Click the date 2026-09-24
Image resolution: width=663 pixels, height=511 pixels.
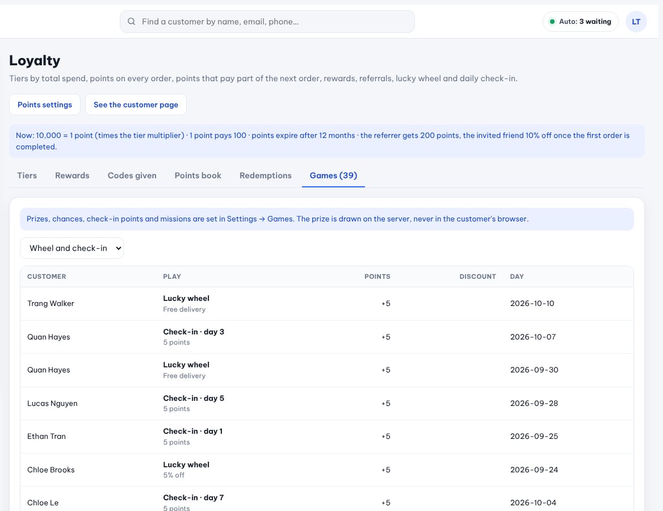point(534,470)
